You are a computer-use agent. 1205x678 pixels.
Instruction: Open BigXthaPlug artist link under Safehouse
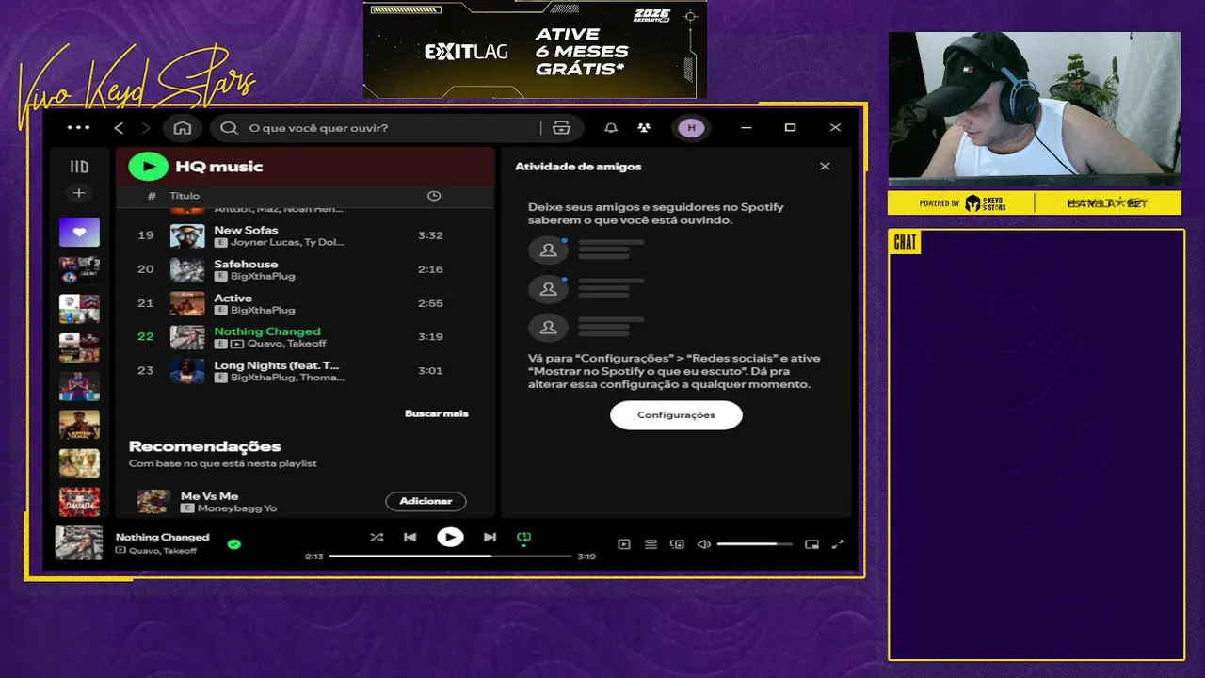coord(263,276)
